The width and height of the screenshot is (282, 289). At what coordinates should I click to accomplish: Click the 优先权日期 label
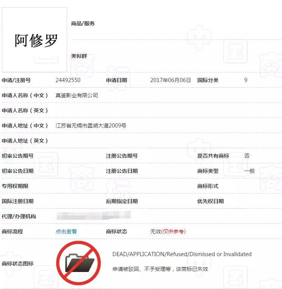tap(210, 201)
